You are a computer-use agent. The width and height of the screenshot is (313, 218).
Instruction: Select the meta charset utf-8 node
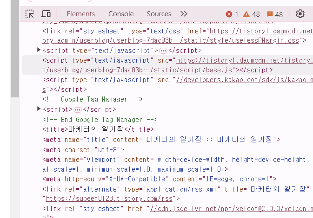click(83, 149)
